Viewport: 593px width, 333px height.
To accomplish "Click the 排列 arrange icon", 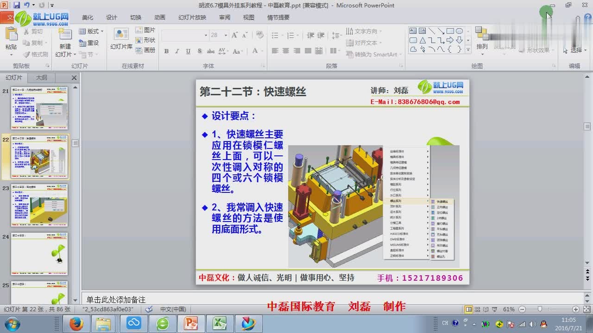I will click(482, 34).
